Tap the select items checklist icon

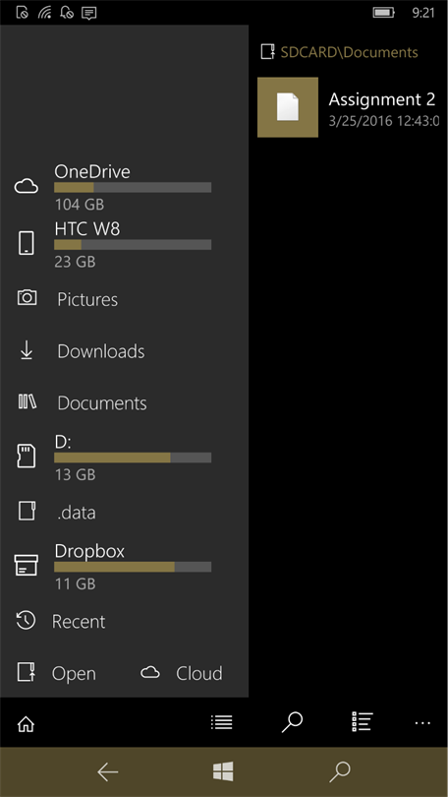click(x=363, y=722)
